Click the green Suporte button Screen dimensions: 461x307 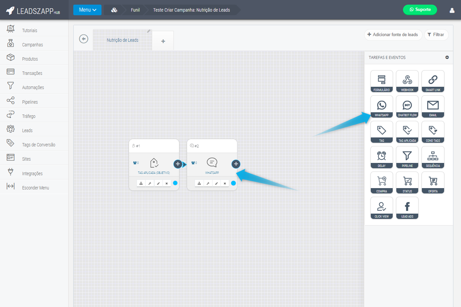click(420, 10)
